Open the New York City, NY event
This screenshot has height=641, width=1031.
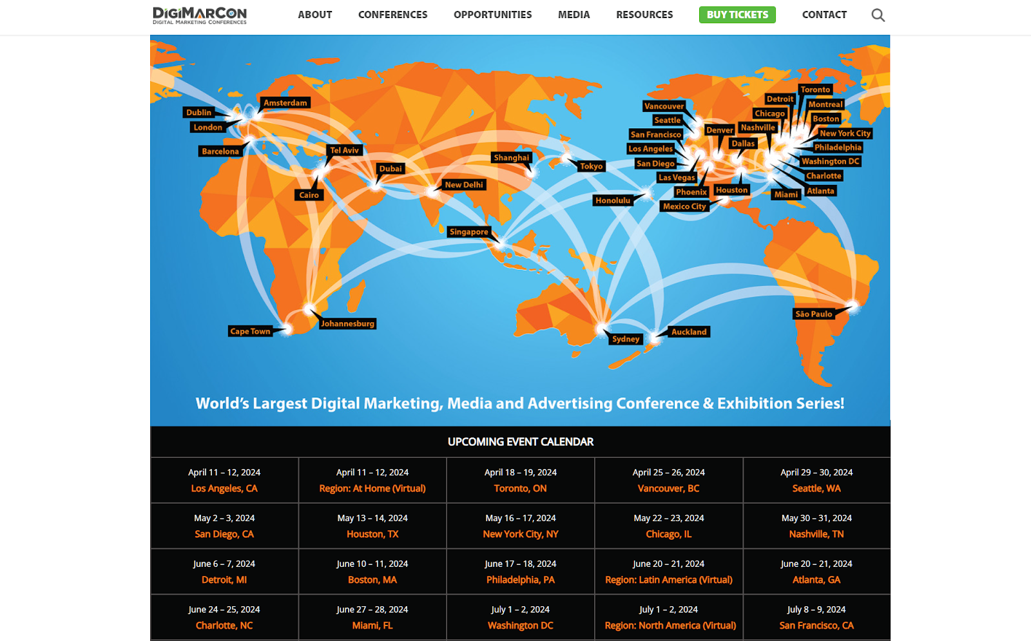(x=520, y=534)
